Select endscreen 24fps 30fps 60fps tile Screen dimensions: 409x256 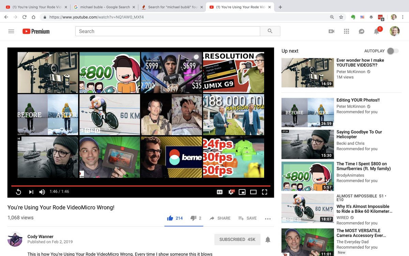(x=233, y=157)
